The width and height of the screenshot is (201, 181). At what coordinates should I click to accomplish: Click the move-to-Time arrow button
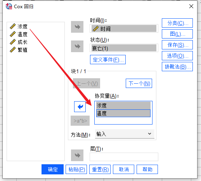(x=77, y=27)
